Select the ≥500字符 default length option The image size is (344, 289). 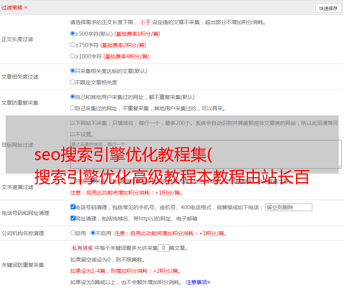[x=73, y=33]
